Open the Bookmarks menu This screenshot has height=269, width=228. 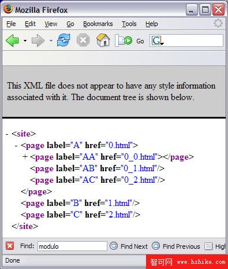click(x=98, y=24)
